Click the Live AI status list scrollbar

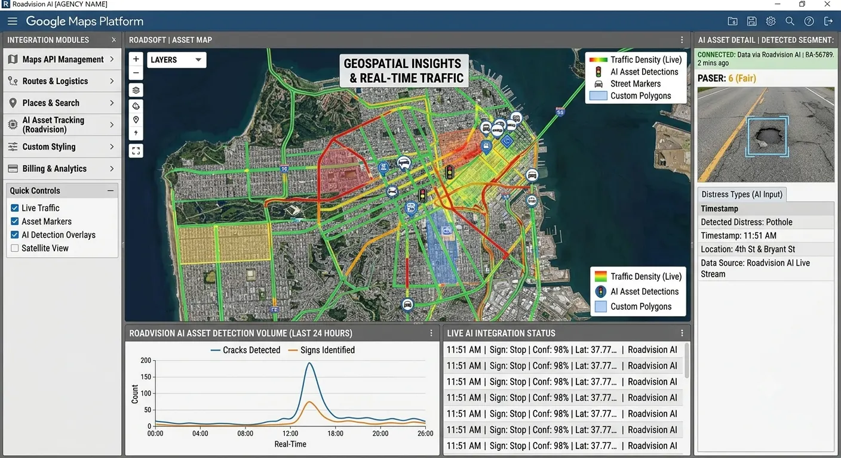click(x=686, y=360)
